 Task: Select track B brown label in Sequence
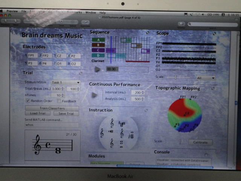(x=98, y=45)
